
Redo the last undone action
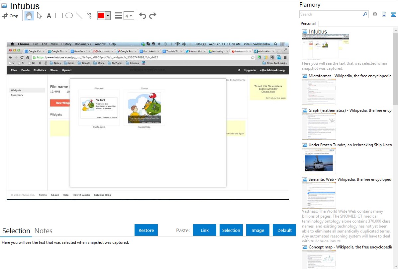click(152, 16)
